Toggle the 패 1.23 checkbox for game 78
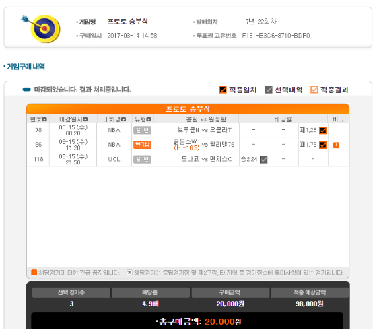The width and height of the screenshot is (377, 332). pos(322,131)
